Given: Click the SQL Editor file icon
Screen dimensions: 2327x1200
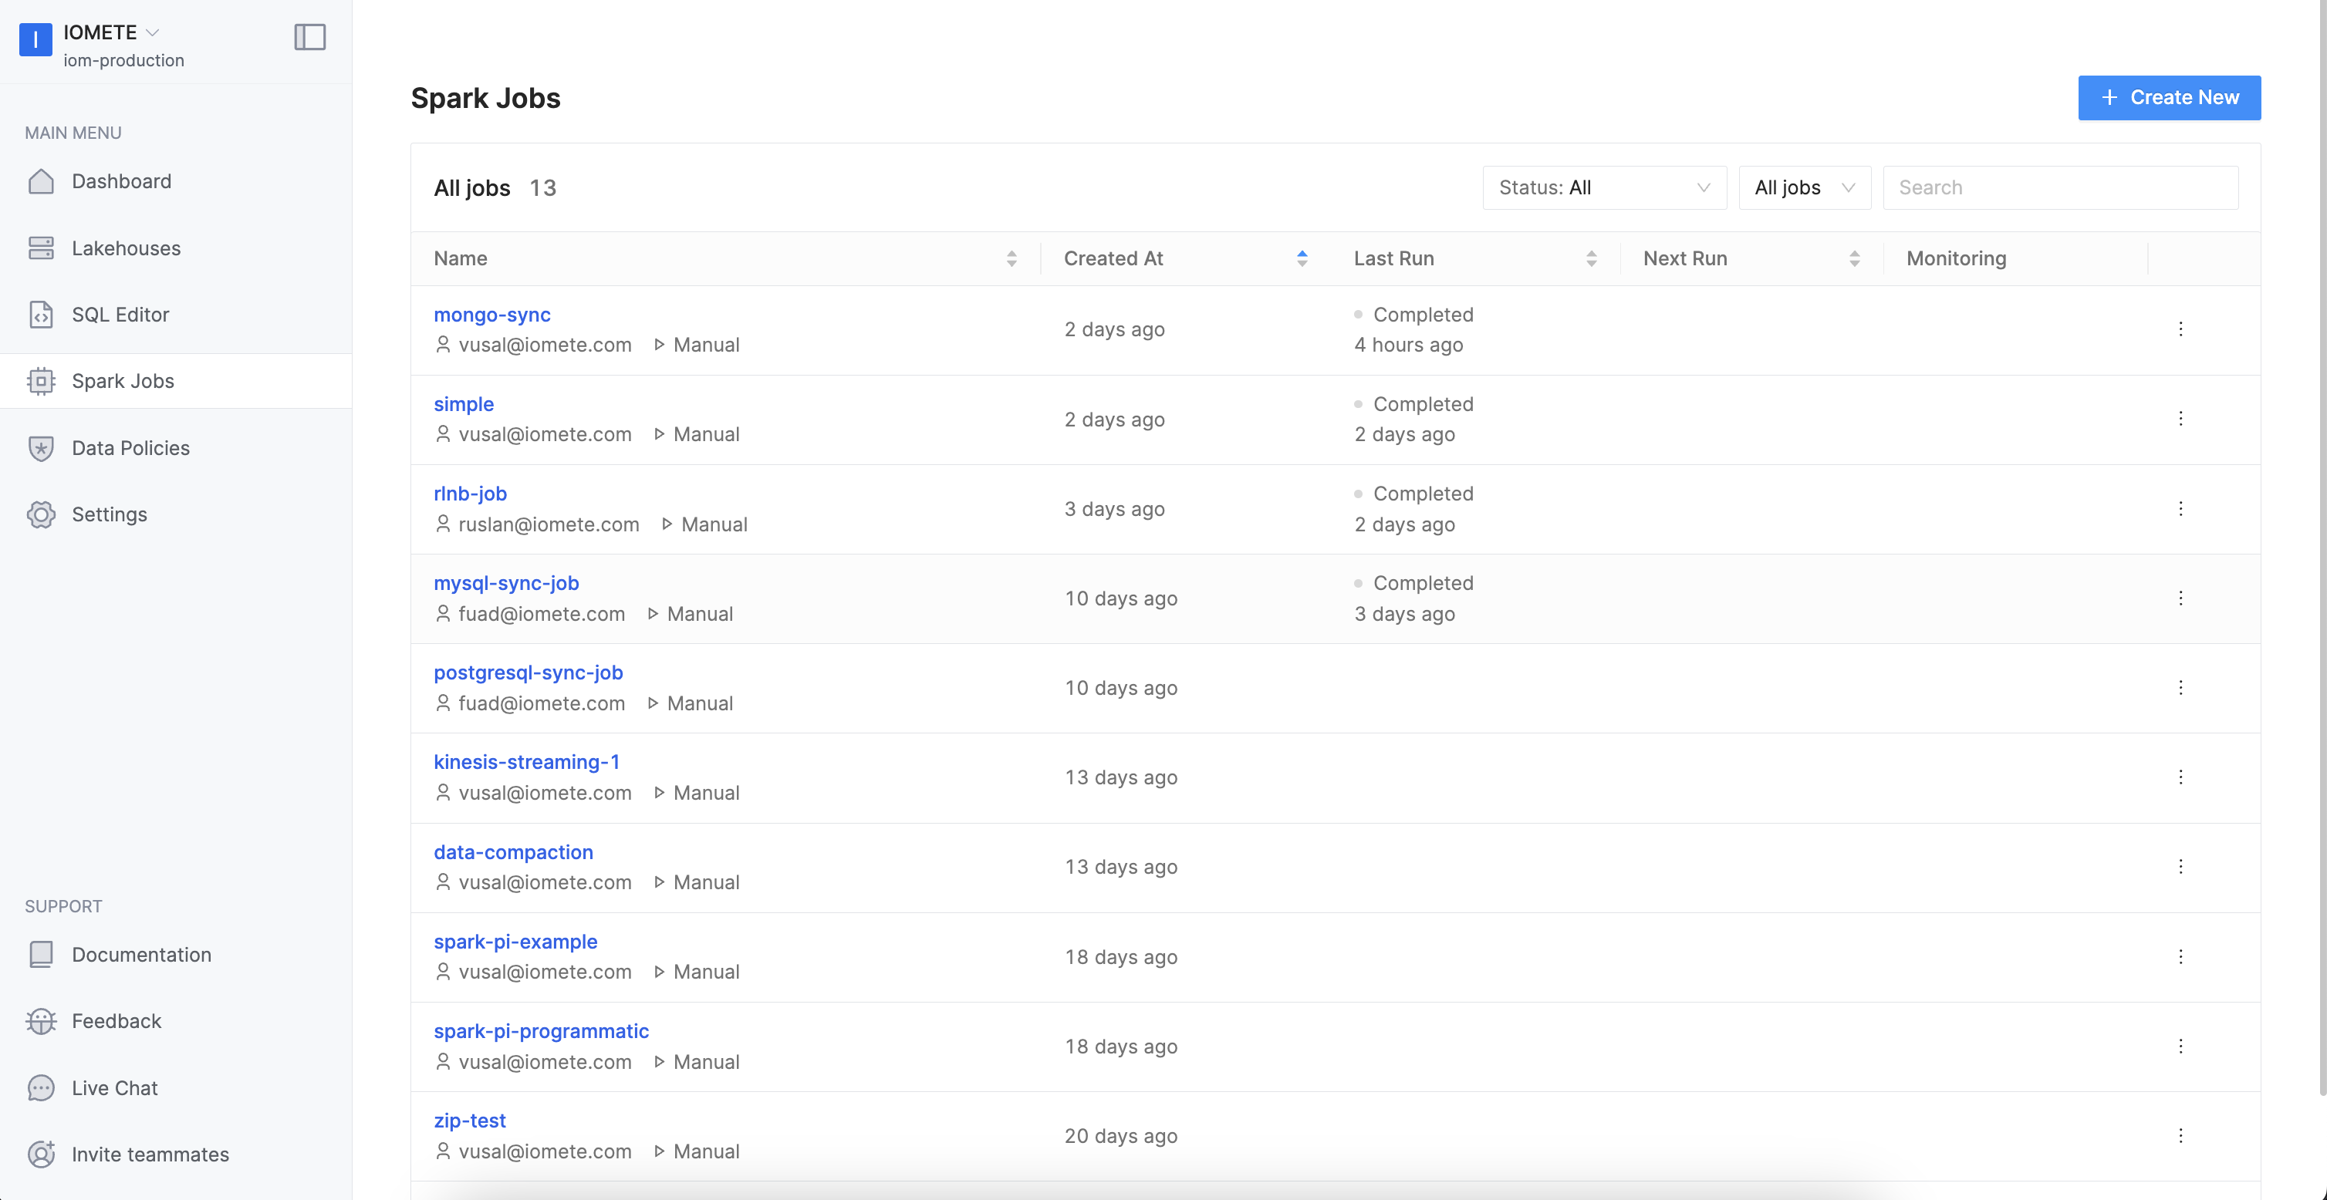Looking at the screenshot, I should [41, 314].
